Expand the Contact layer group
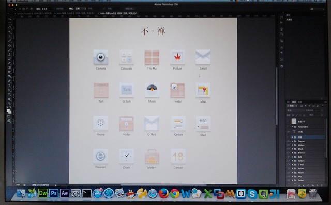Viewport: 331px width, 205px height. click(292, 141)
